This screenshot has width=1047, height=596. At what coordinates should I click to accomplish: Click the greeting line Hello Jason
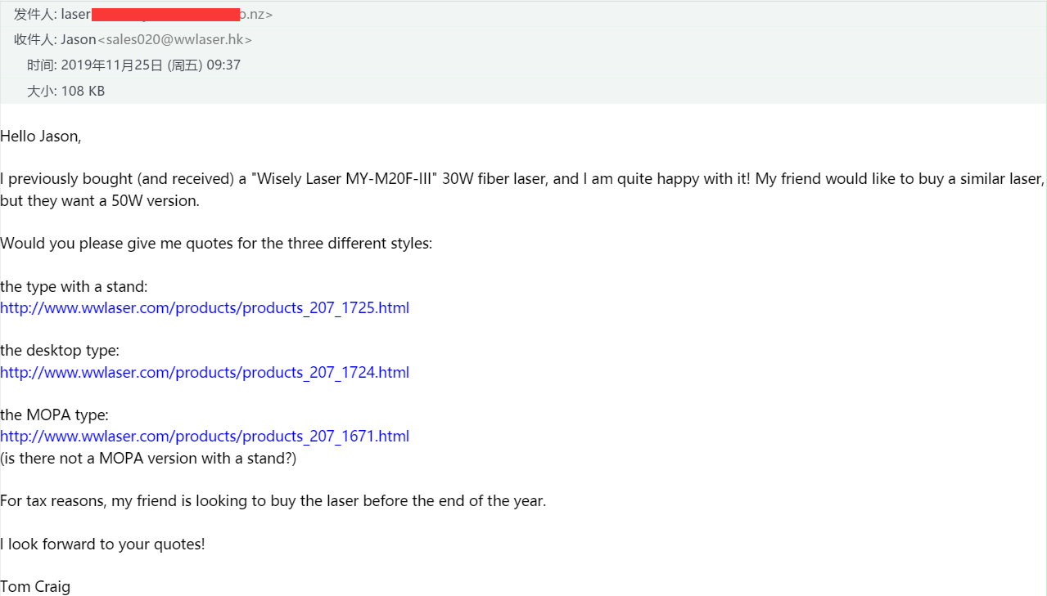pyautogui.click(x=41, y=137)
